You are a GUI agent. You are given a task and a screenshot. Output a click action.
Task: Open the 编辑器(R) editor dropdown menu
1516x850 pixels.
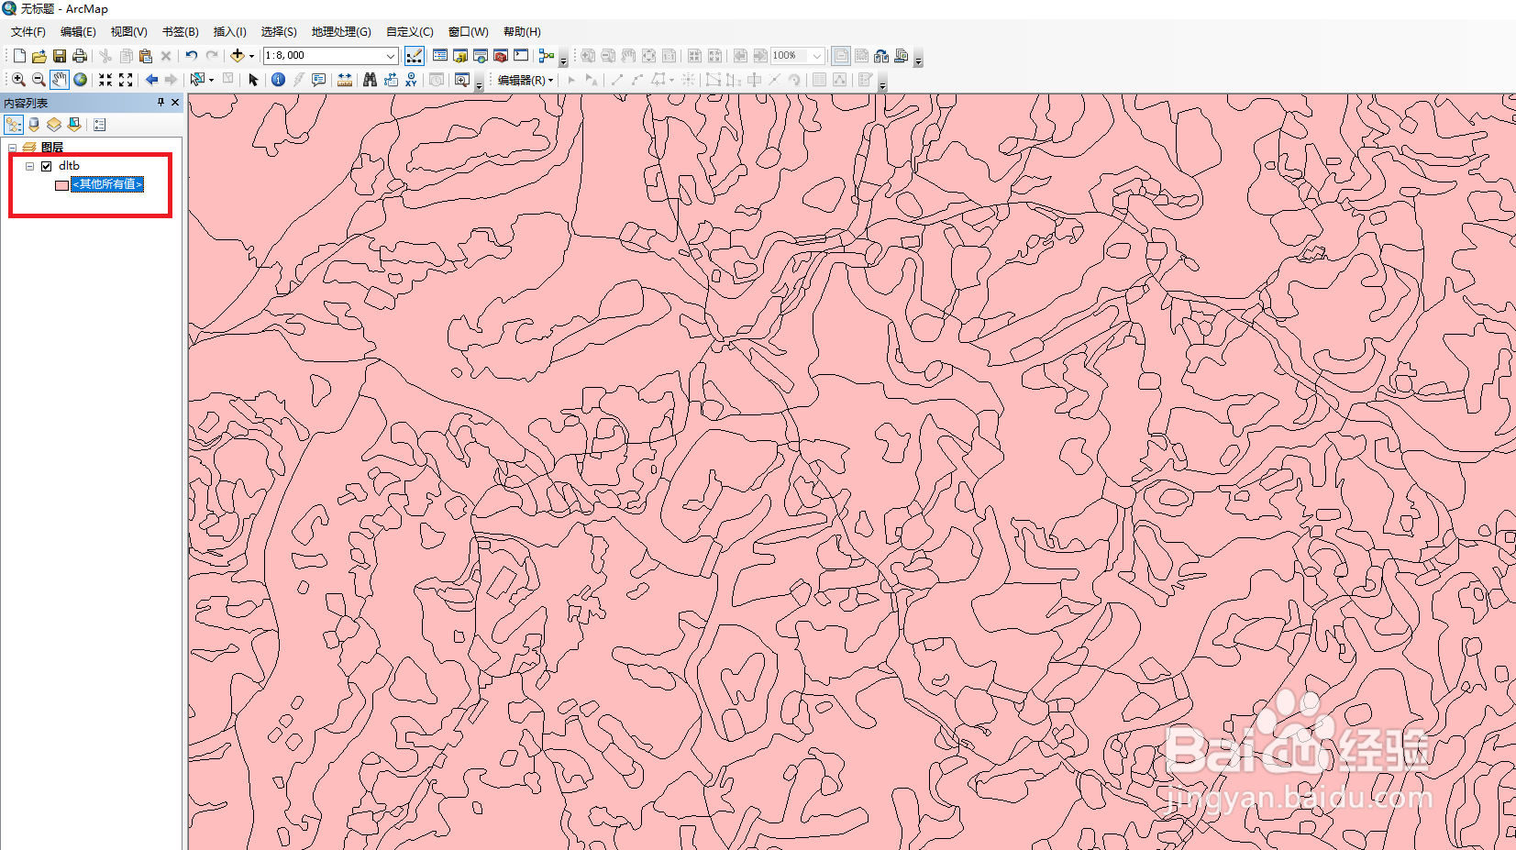525,80
